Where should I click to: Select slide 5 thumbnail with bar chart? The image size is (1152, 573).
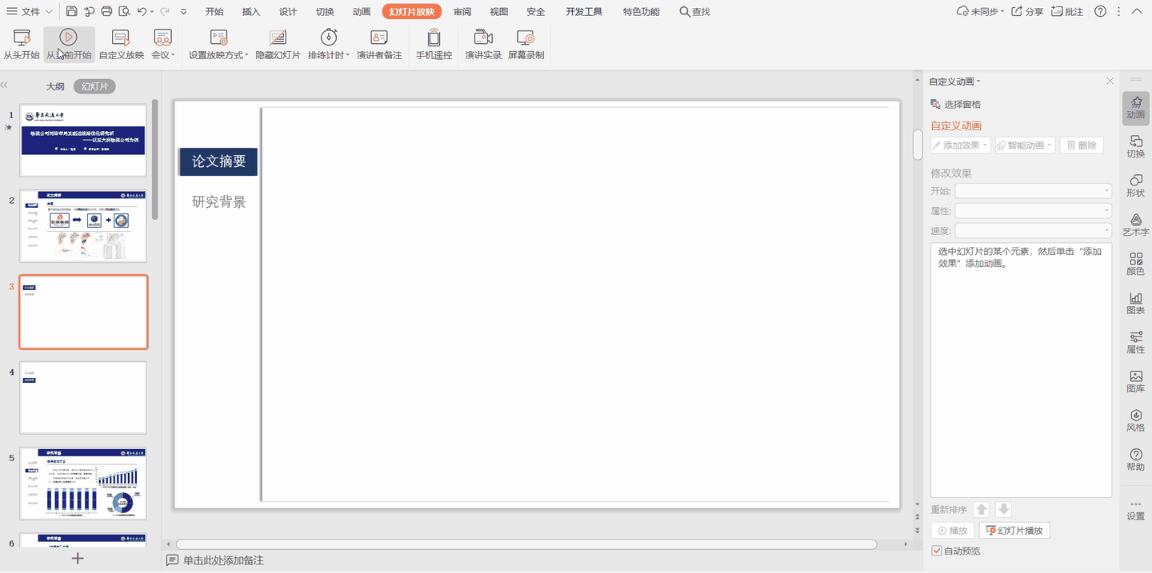pos(83,483)
